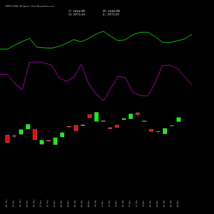The width and height of the screenshot is (214, 214).
Task: Select the tall red candlestick for 26 Nov
Action: (x=35, y=134)
